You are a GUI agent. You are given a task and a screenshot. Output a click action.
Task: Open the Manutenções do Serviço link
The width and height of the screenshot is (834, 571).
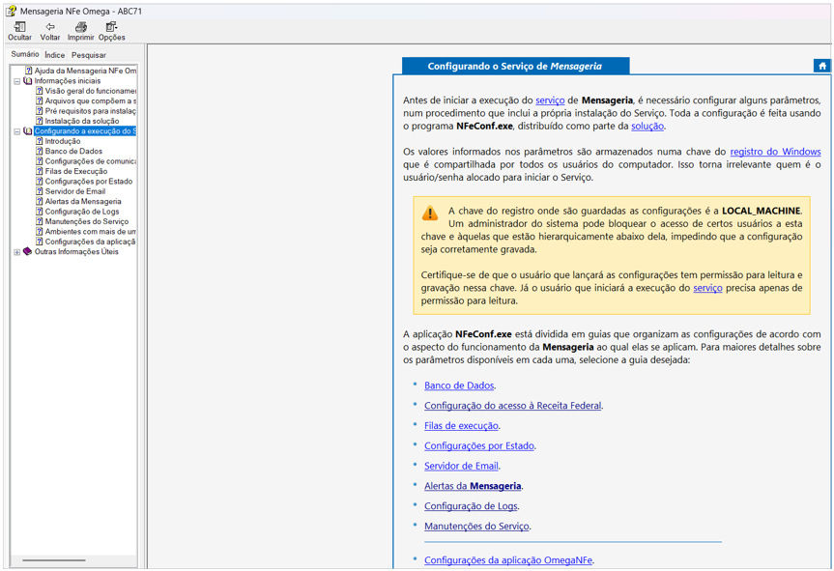(x=476, y=527)
